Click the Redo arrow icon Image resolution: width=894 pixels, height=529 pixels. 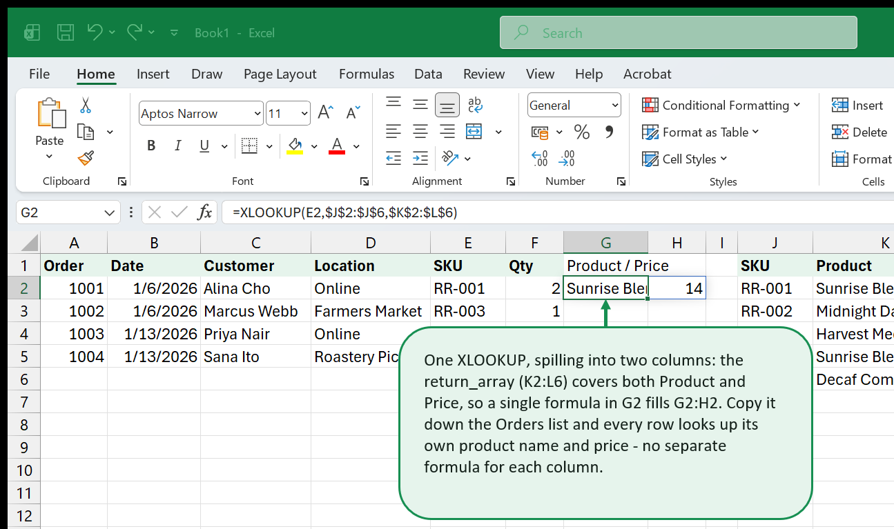(135, 32)
